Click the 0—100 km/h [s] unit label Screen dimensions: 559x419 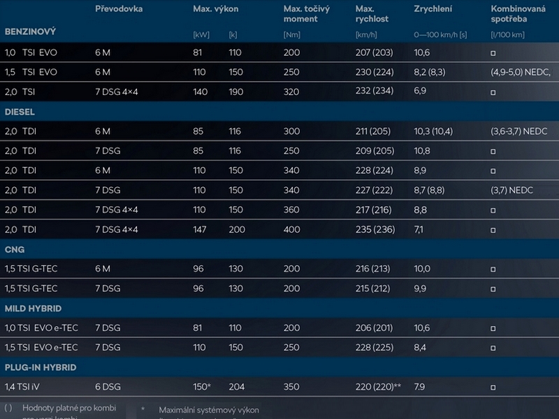tap(440, 34)
